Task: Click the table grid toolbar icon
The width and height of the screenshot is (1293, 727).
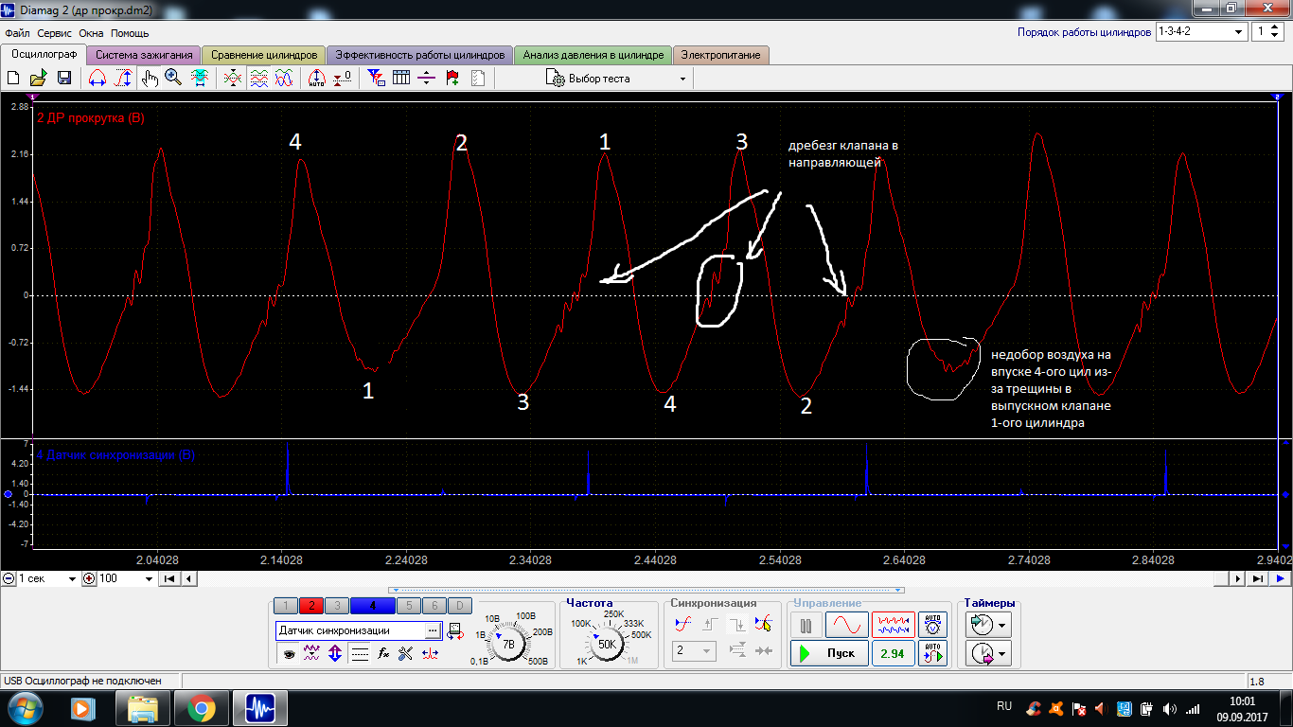Action: [x=401, y=79]
